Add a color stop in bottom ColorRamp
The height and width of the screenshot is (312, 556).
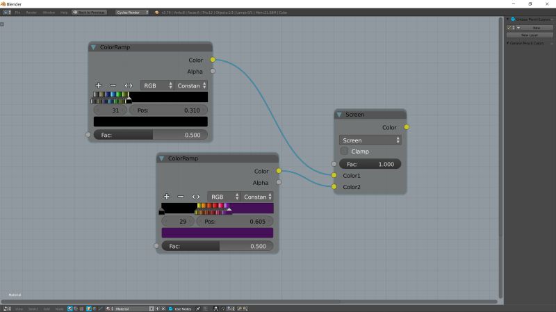point(167,197)
